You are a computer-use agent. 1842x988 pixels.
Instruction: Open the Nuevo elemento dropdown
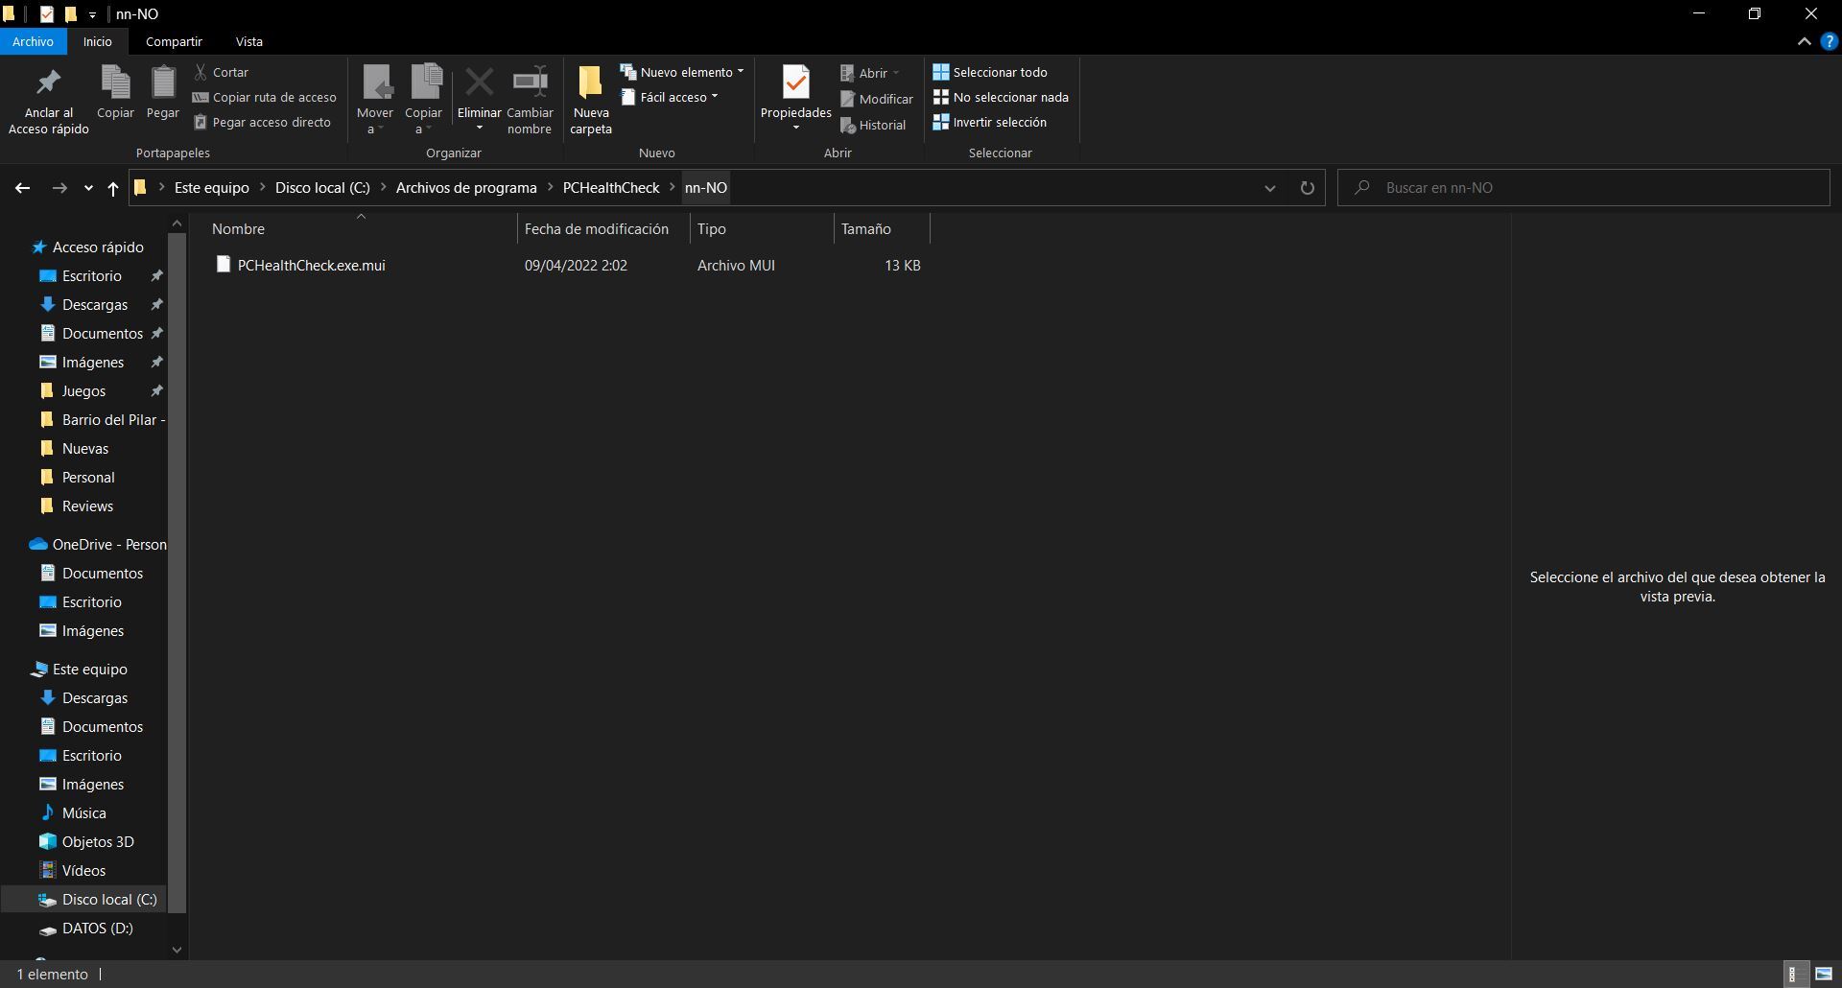pyautogui.click(x=682, y=72)
